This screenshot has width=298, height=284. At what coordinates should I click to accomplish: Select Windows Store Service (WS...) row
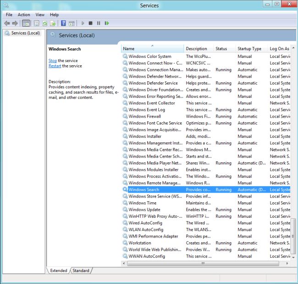206,196
